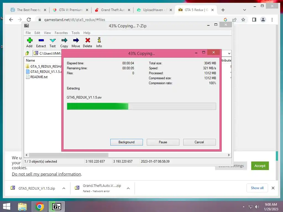
Task: Close the GTA 5 Redux tab
Action: (x=213, y=10)
